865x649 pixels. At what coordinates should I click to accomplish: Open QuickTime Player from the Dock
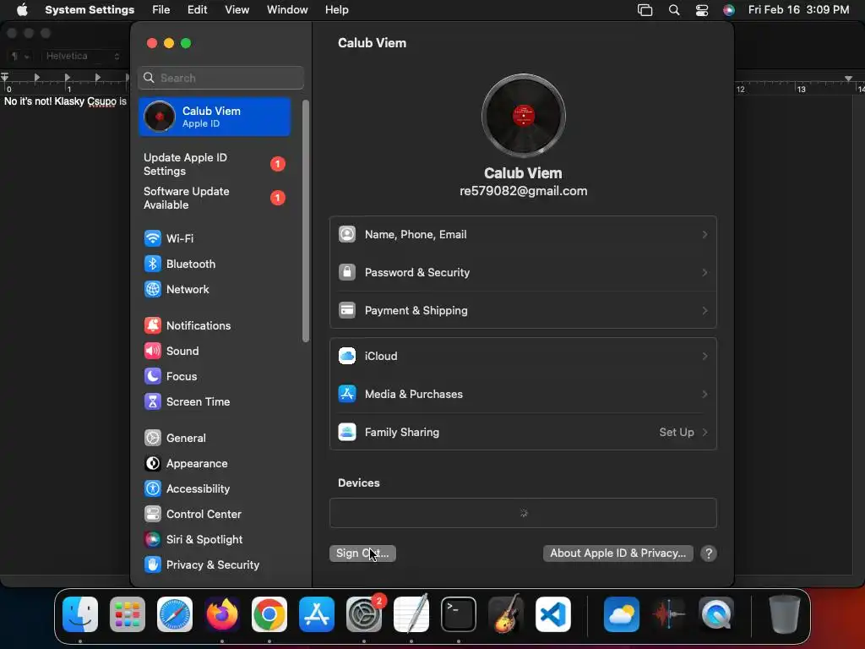(x=716, y=614)
